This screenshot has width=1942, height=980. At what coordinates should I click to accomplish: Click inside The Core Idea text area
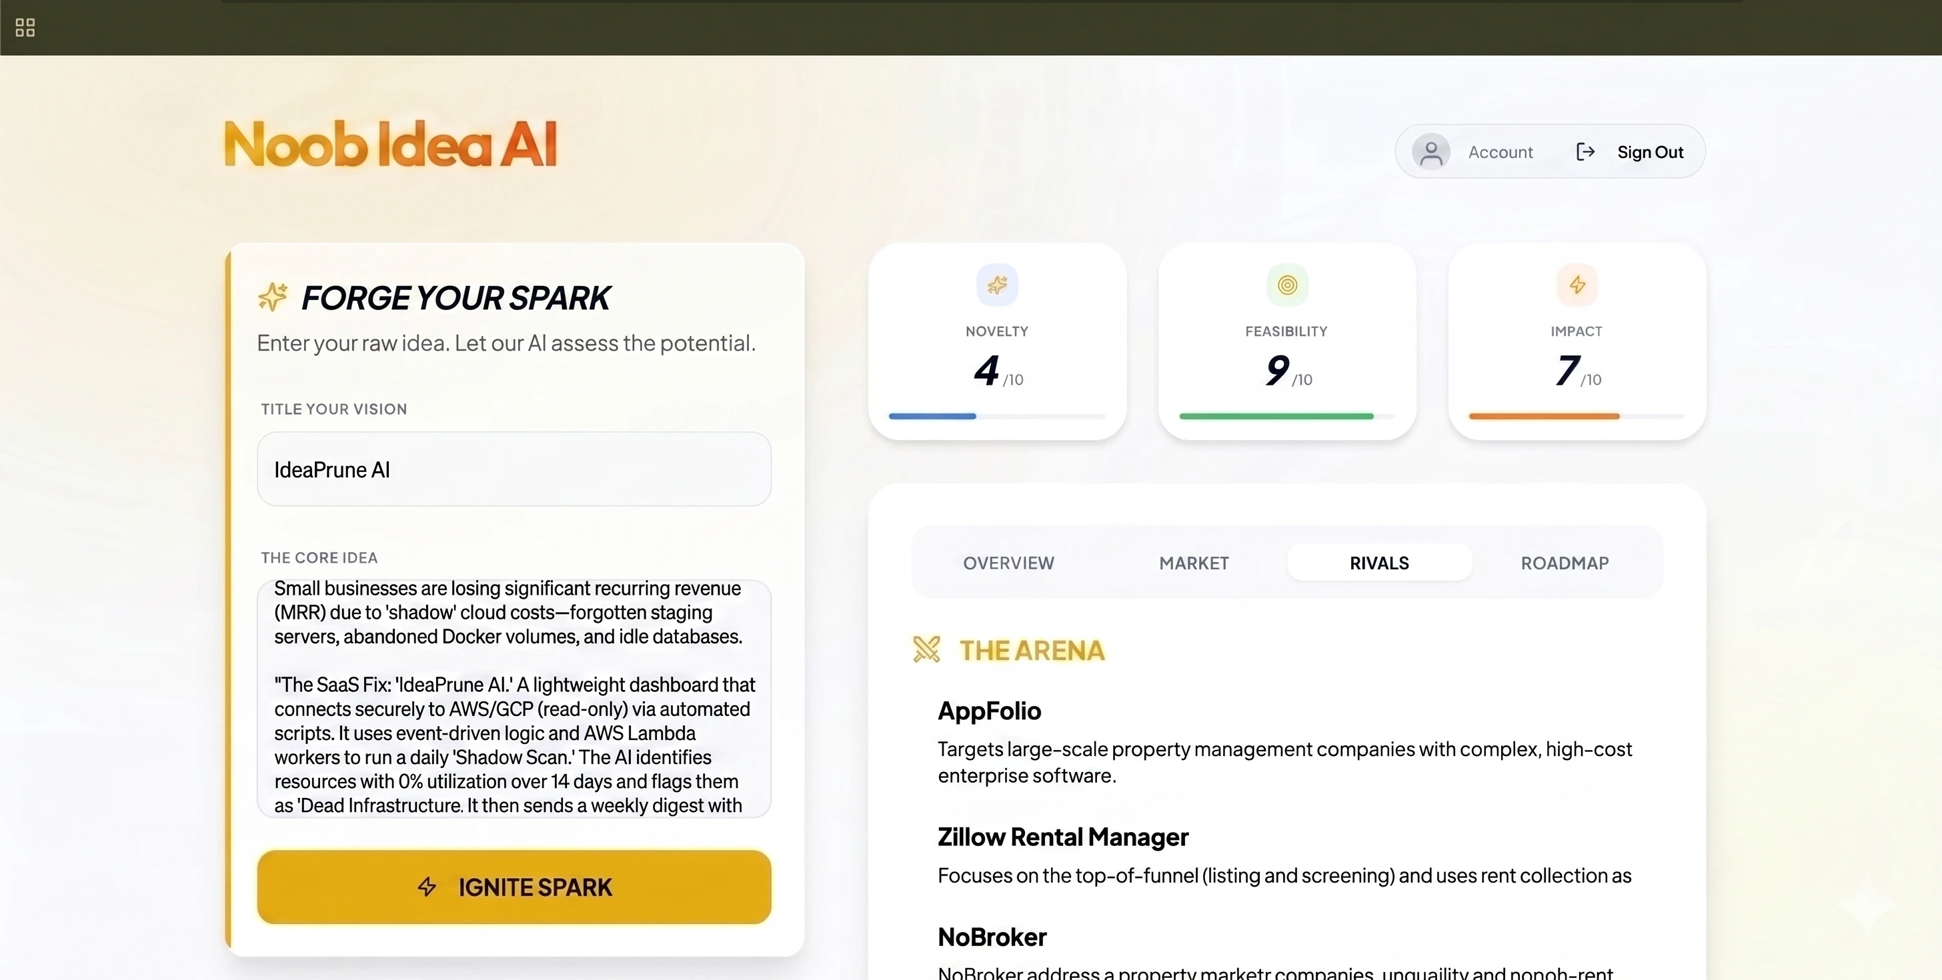[514, 698]
